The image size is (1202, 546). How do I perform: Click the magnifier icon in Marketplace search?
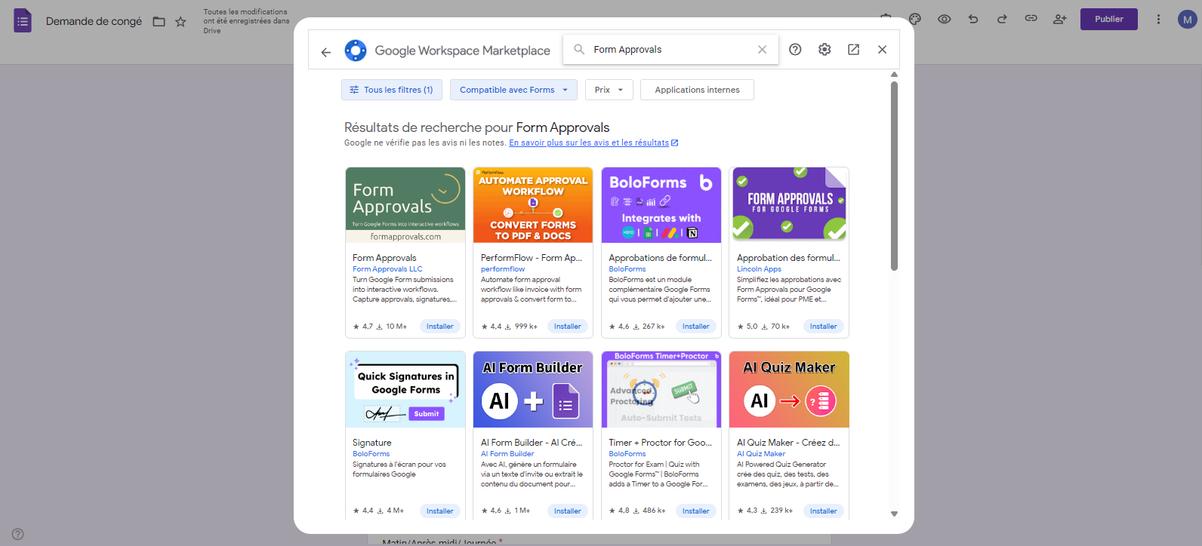click(x=579, y=50)
